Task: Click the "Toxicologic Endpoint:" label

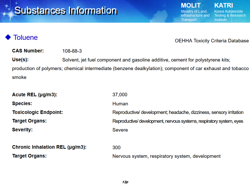Action: click(x=37, y=112)
